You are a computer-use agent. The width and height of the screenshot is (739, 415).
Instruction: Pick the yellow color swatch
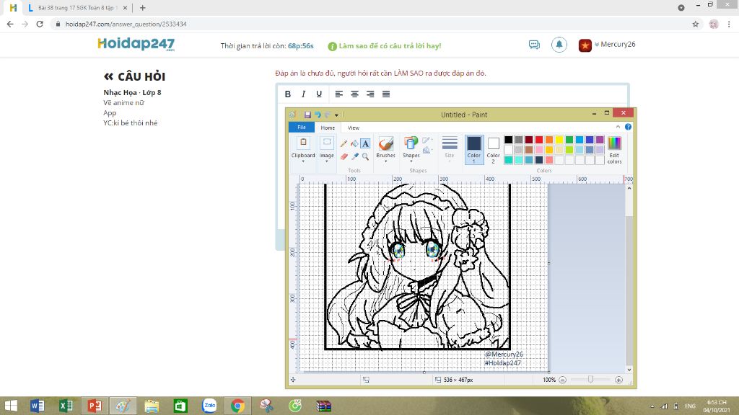point(559,139)
